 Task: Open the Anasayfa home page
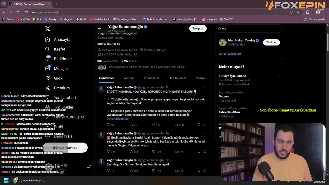[x=58, y=40]
